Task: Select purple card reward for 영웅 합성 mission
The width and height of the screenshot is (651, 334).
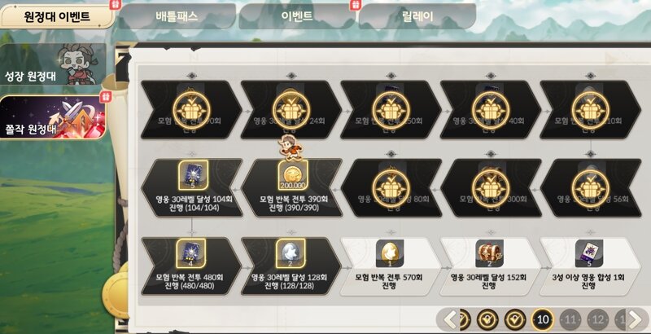Action: [589, 253]
